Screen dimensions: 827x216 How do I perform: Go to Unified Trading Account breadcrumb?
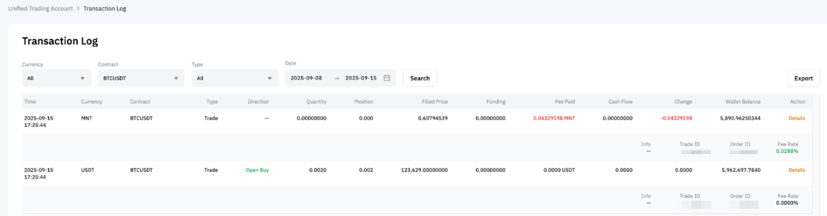(40, 9)
